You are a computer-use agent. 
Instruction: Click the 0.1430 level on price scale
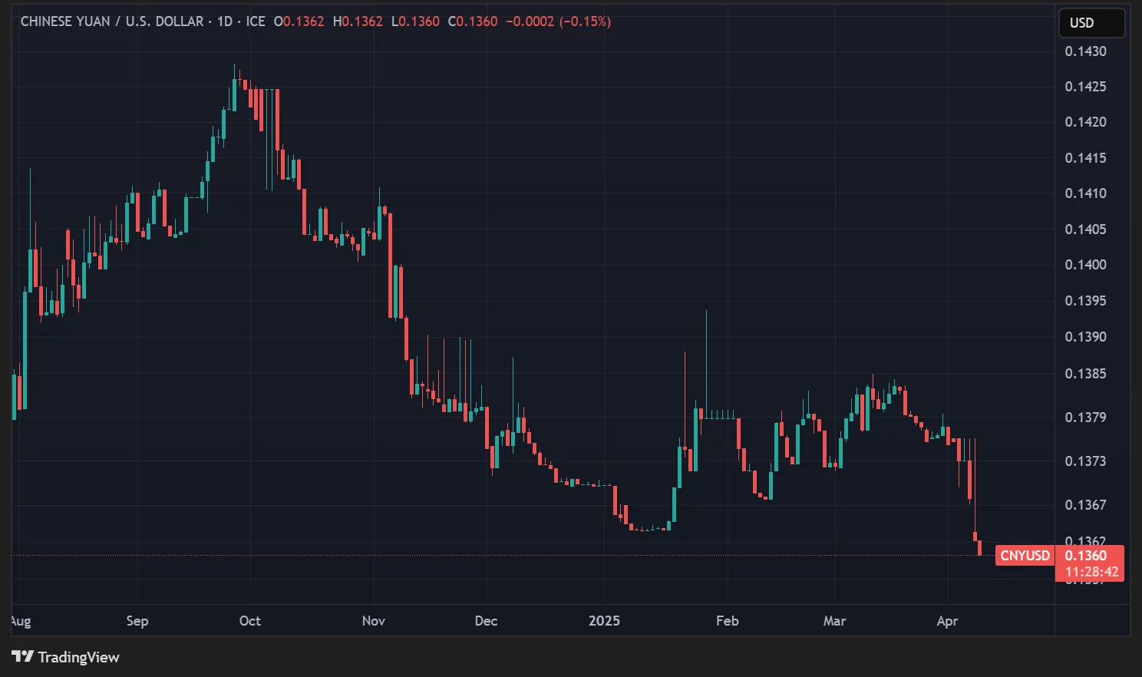1085,51
